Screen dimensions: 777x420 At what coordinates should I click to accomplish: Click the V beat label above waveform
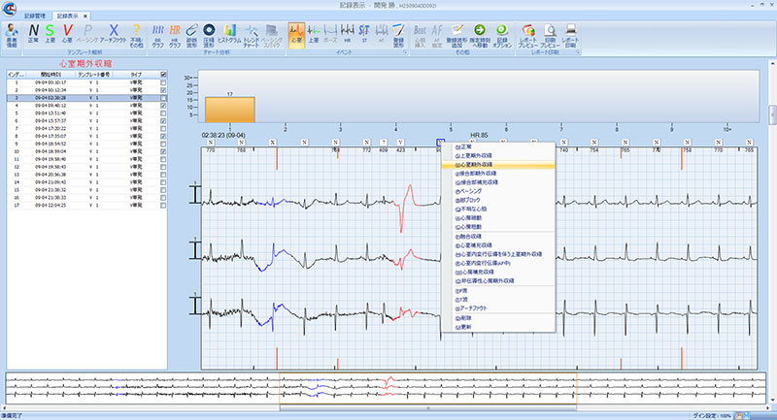pyautogui.click(x=400, y=143)
